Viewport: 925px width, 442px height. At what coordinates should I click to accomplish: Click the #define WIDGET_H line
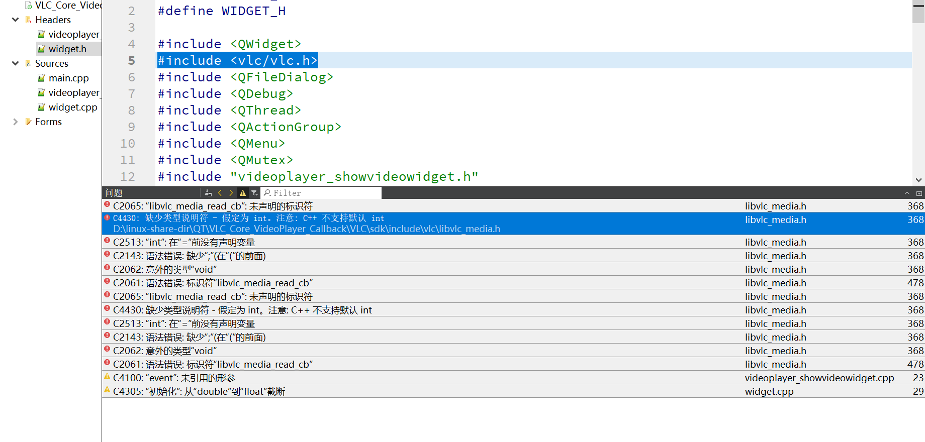(x=222, y=11)
